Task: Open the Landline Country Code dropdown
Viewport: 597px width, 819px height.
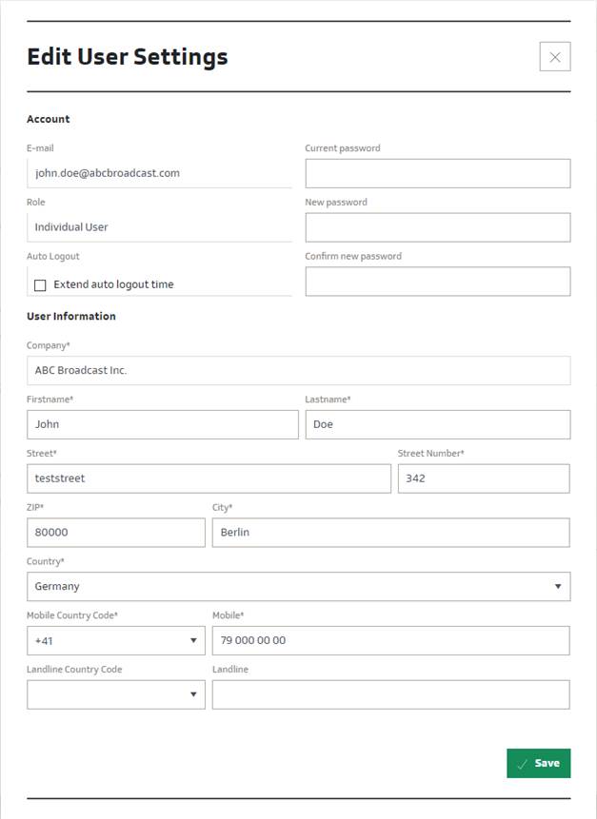Action: (x=116, y=694)
